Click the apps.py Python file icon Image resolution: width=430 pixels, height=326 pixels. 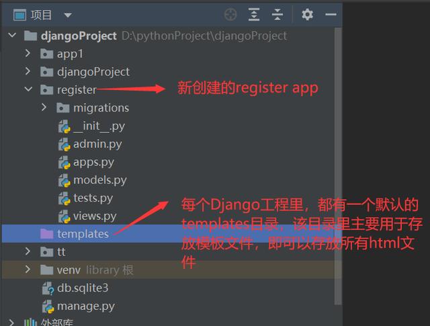coord(64,163)
